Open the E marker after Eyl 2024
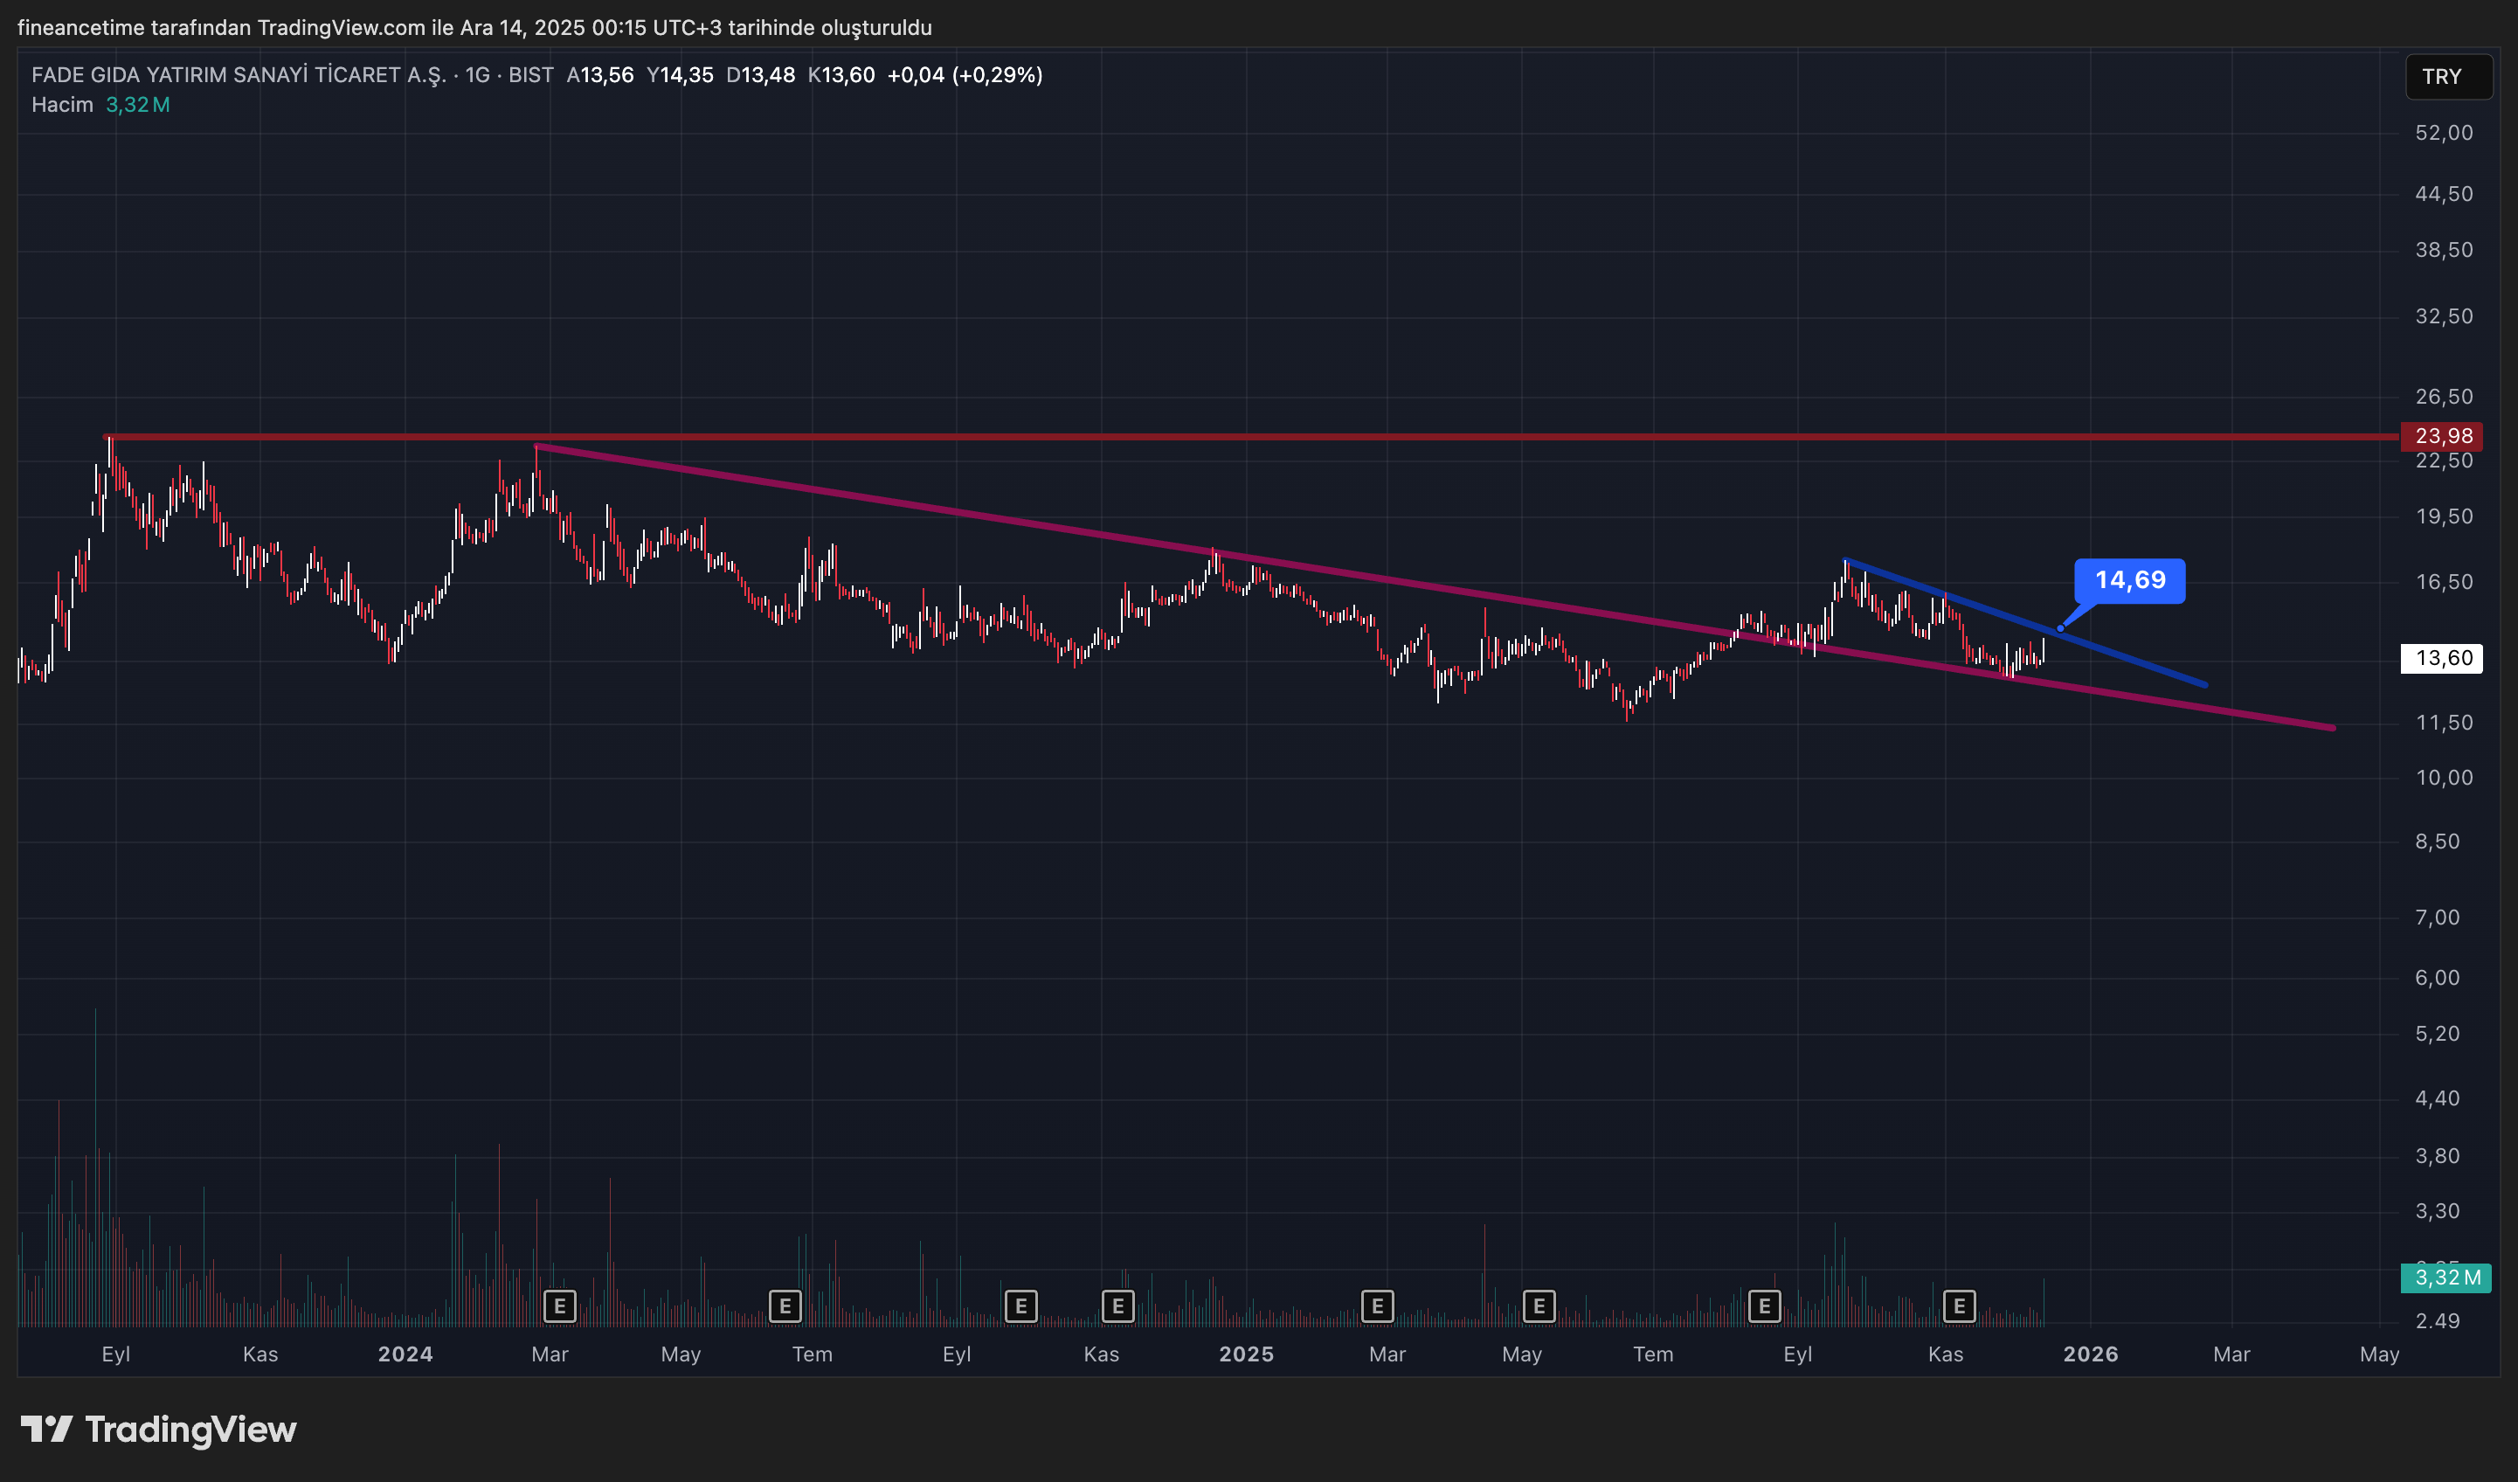 pyautogui.click(x=1020, y=1305)
